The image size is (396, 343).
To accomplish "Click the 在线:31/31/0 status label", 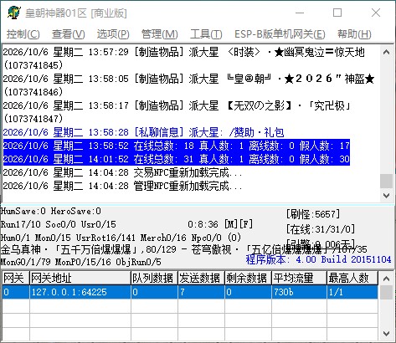I will point(321,229).
